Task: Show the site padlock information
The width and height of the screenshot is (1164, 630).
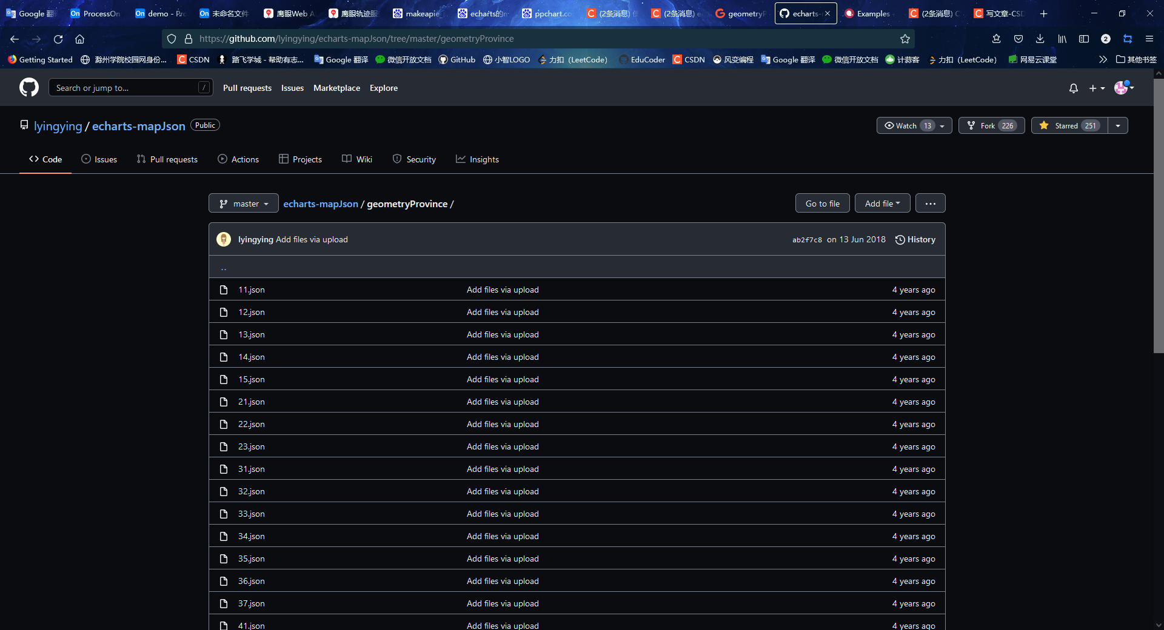Action: tap(189, 39)
